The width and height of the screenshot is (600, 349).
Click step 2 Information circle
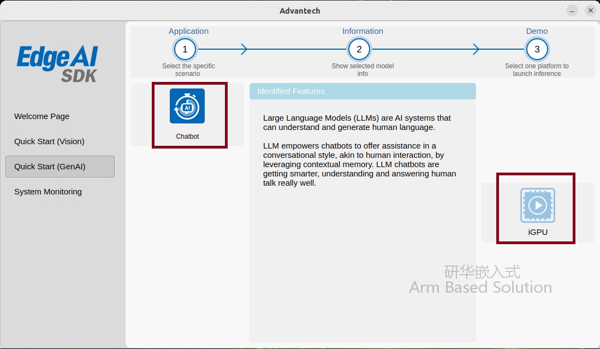359,49
